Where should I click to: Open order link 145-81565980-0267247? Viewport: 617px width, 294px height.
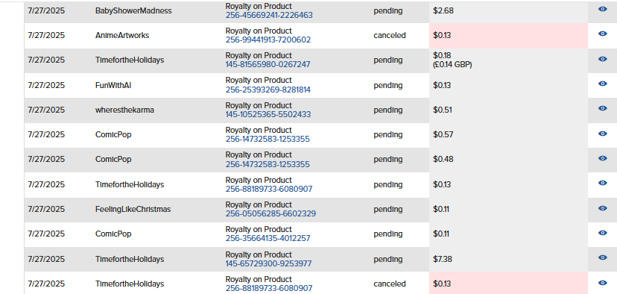[268, 64]
